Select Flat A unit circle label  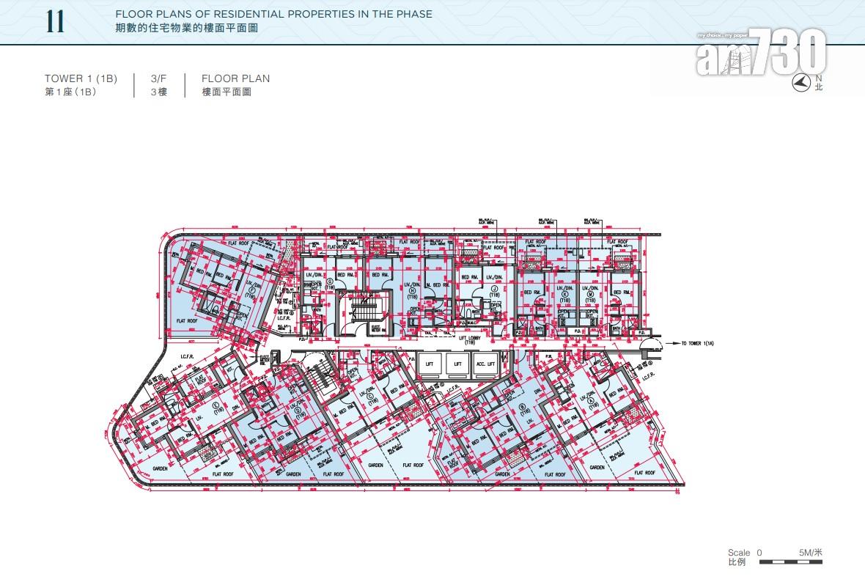[x=590, y=401]
